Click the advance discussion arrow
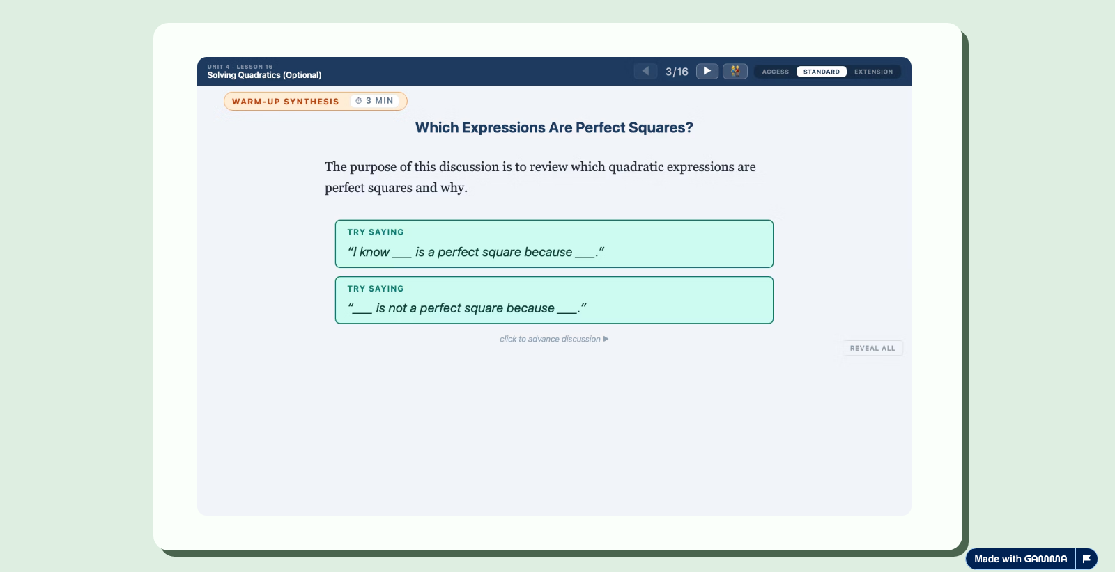The image size is (1115, 572). click(606, 339)
